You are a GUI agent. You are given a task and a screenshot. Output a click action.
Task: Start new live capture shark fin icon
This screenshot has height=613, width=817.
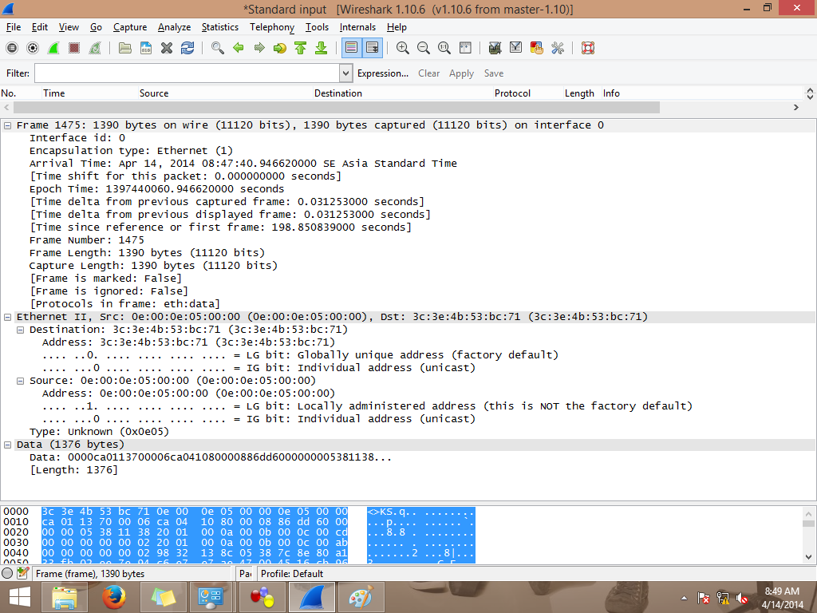pos(53,48)
